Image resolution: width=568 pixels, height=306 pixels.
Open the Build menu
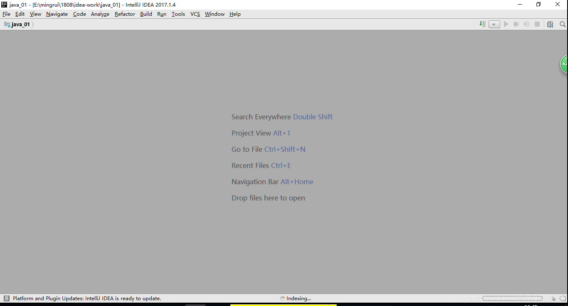pos(146,14)
